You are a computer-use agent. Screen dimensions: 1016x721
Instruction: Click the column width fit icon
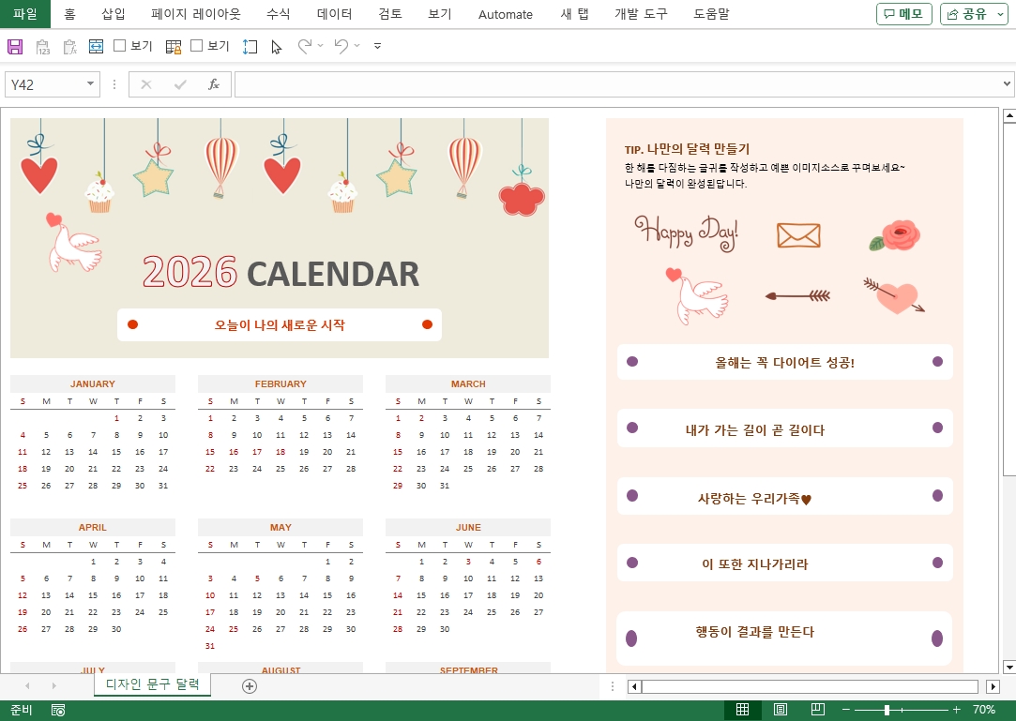(96, 46)
